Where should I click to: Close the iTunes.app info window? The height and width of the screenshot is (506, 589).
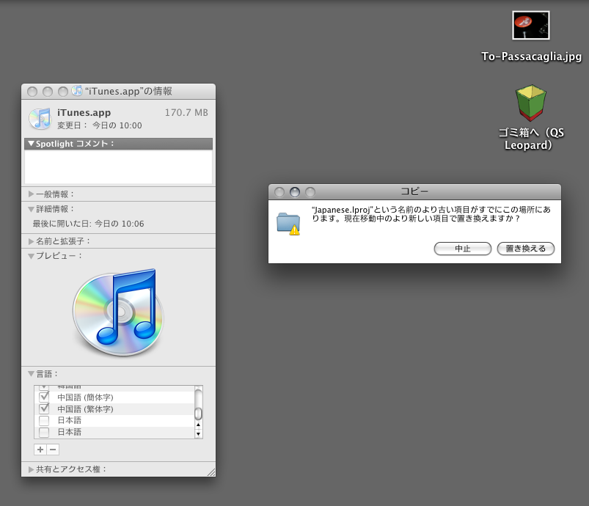pos(32,92)
